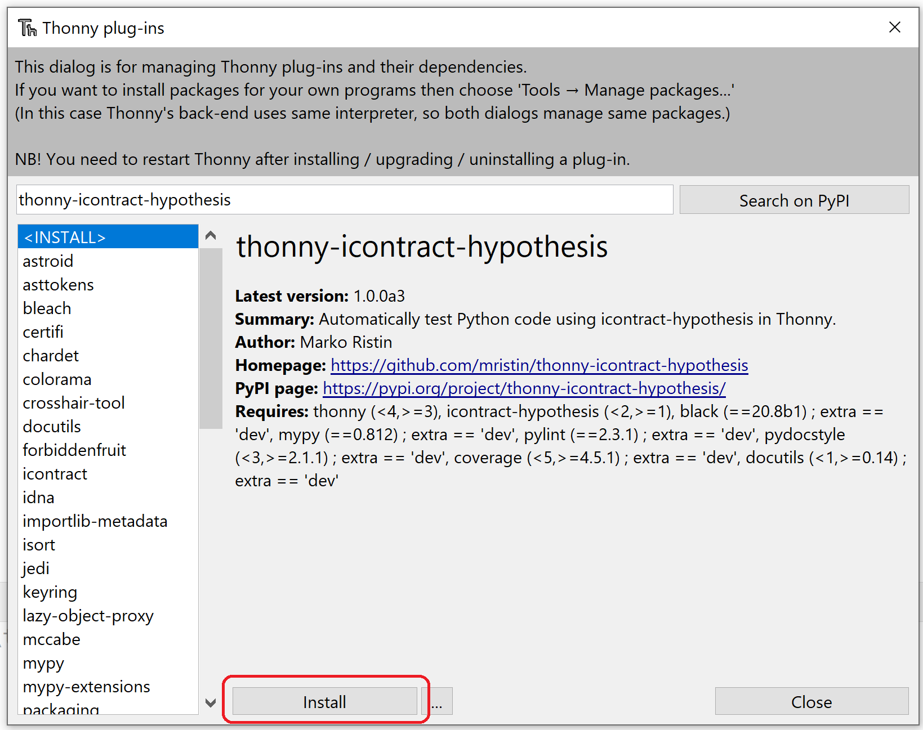Click the Thonny icon in the title bar

pos(27,28)
